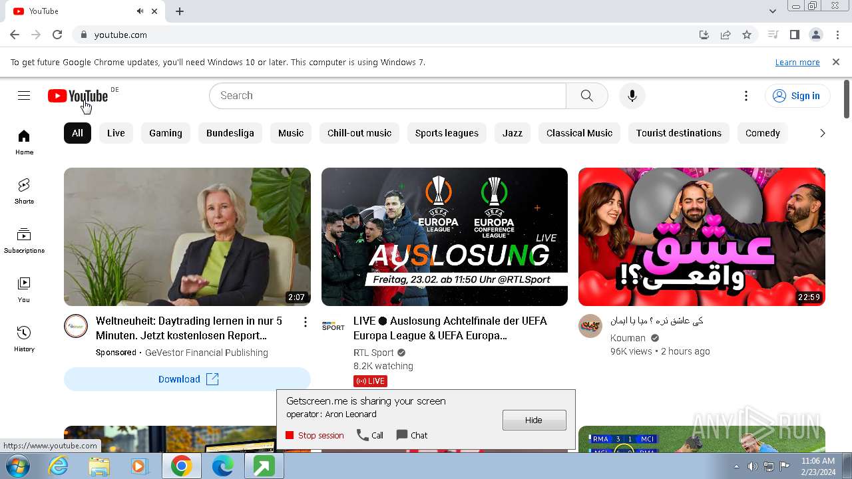Click the share page icon in address bar
The image size is (852, 479).
coord(726,35)
